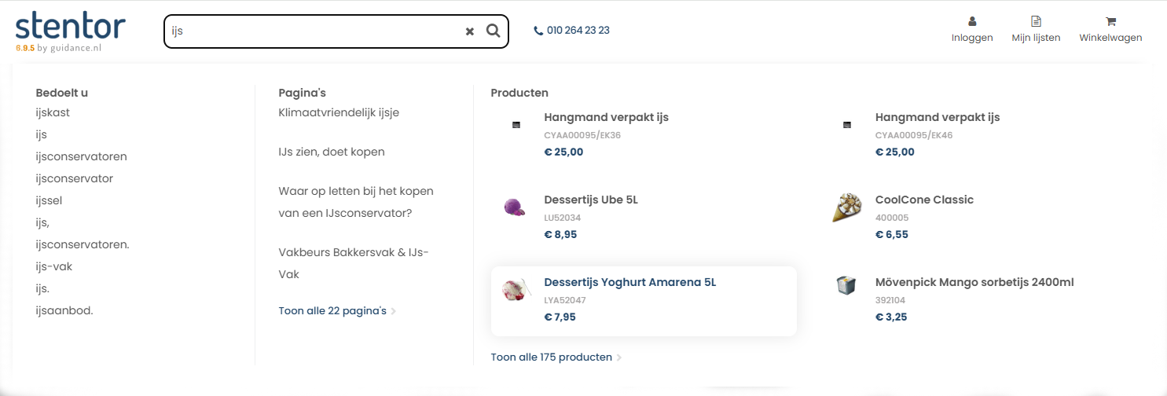Clear the search field with the X icon
This screenshot has height=396, width=1167.
tap(470, 31)
